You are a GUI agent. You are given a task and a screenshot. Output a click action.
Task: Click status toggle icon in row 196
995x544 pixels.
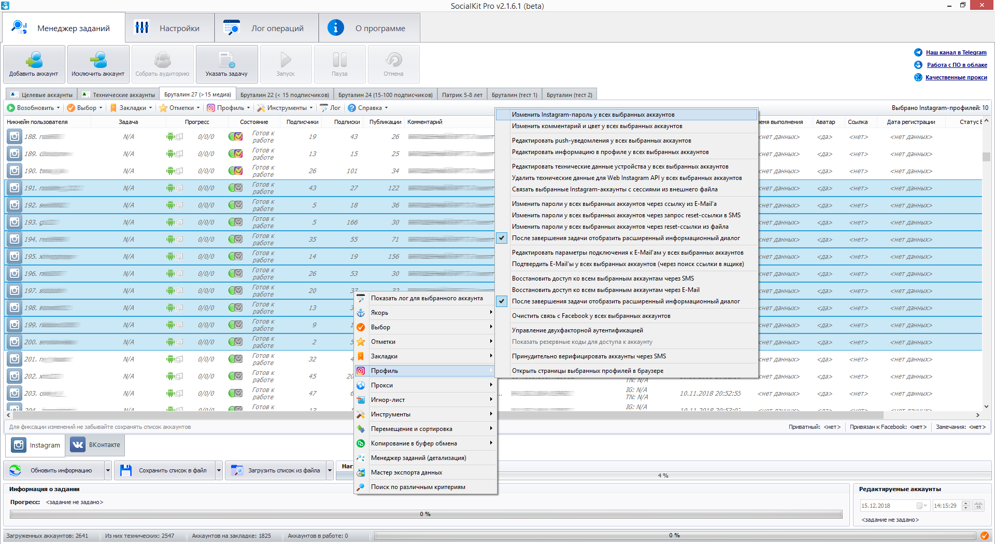(235, 274)
